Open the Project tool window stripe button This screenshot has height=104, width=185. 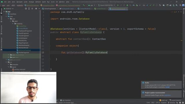pos(1,11)
